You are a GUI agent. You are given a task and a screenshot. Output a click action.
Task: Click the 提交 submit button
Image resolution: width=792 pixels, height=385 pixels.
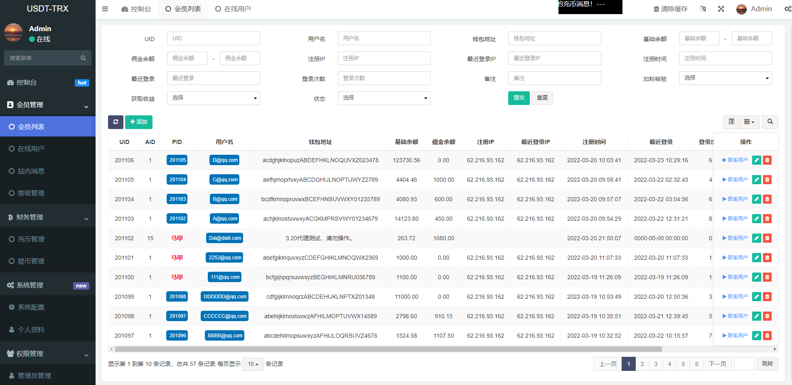tap(519, 98)
